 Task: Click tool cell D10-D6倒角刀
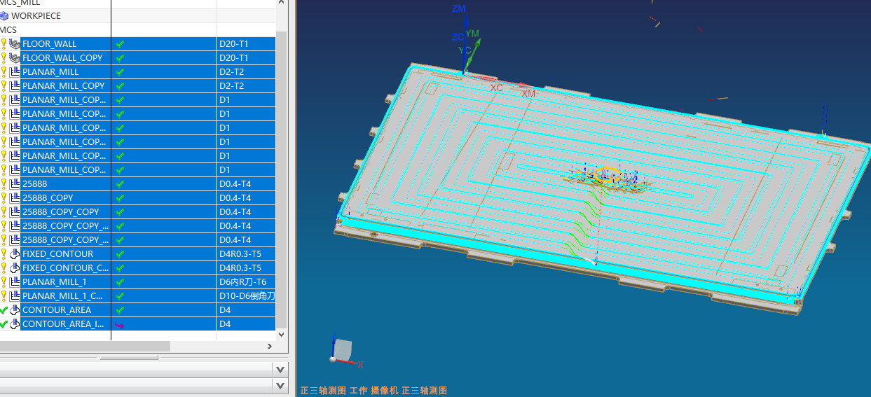click(x=247, y=295)
